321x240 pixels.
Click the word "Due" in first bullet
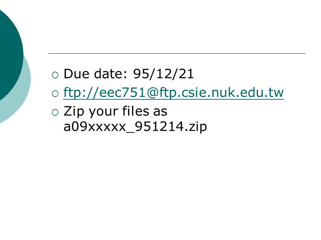[x=76, y=74]
